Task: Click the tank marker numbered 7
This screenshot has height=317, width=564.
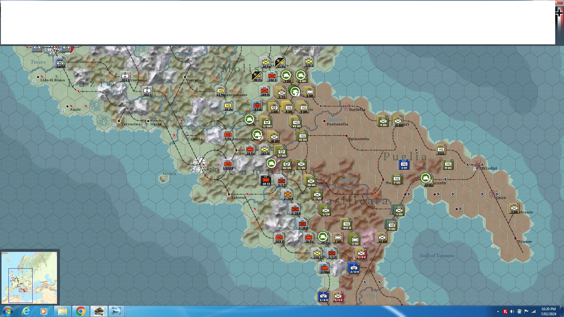Action: [295, 92]
